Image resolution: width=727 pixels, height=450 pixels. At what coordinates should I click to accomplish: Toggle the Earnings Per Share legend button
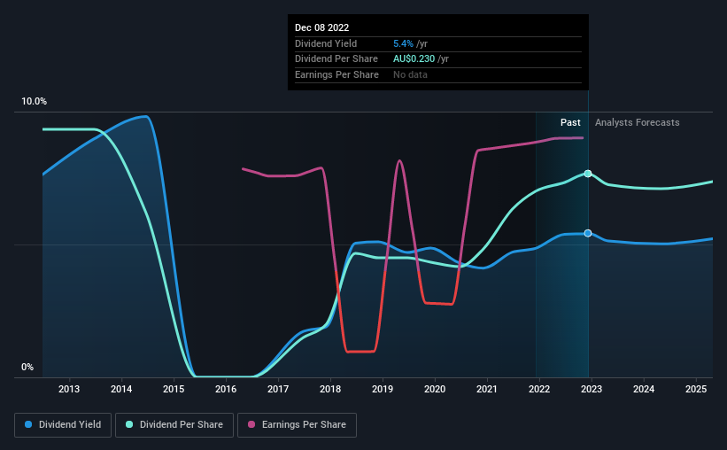(297, 425)
